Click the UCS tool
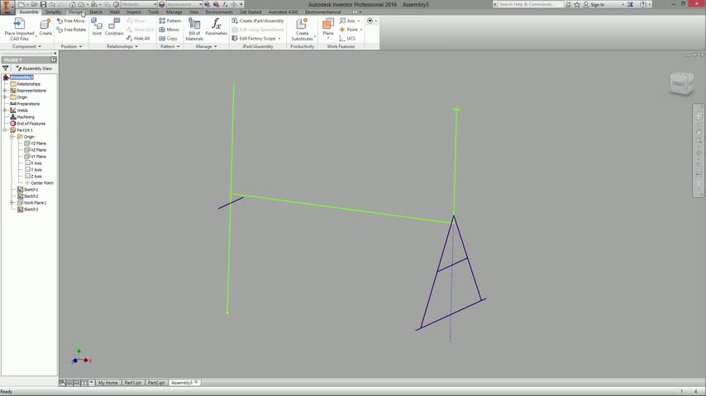 point(347,38)
